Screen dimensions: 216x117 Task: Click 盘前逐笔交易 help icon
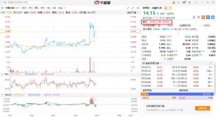(x=143, y=63)
